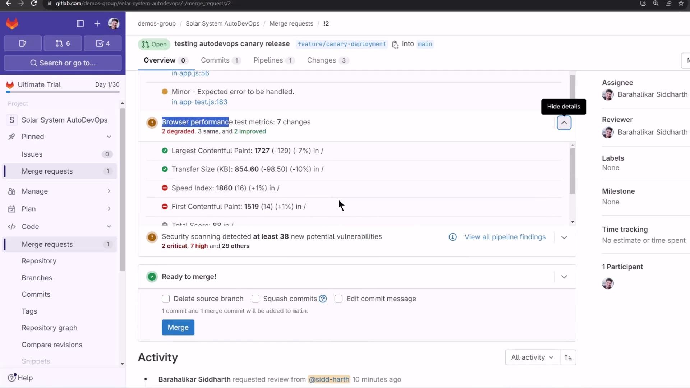Click the Search or go to field
This screenshot has width=690, height=388.
[x=63, y=63]
